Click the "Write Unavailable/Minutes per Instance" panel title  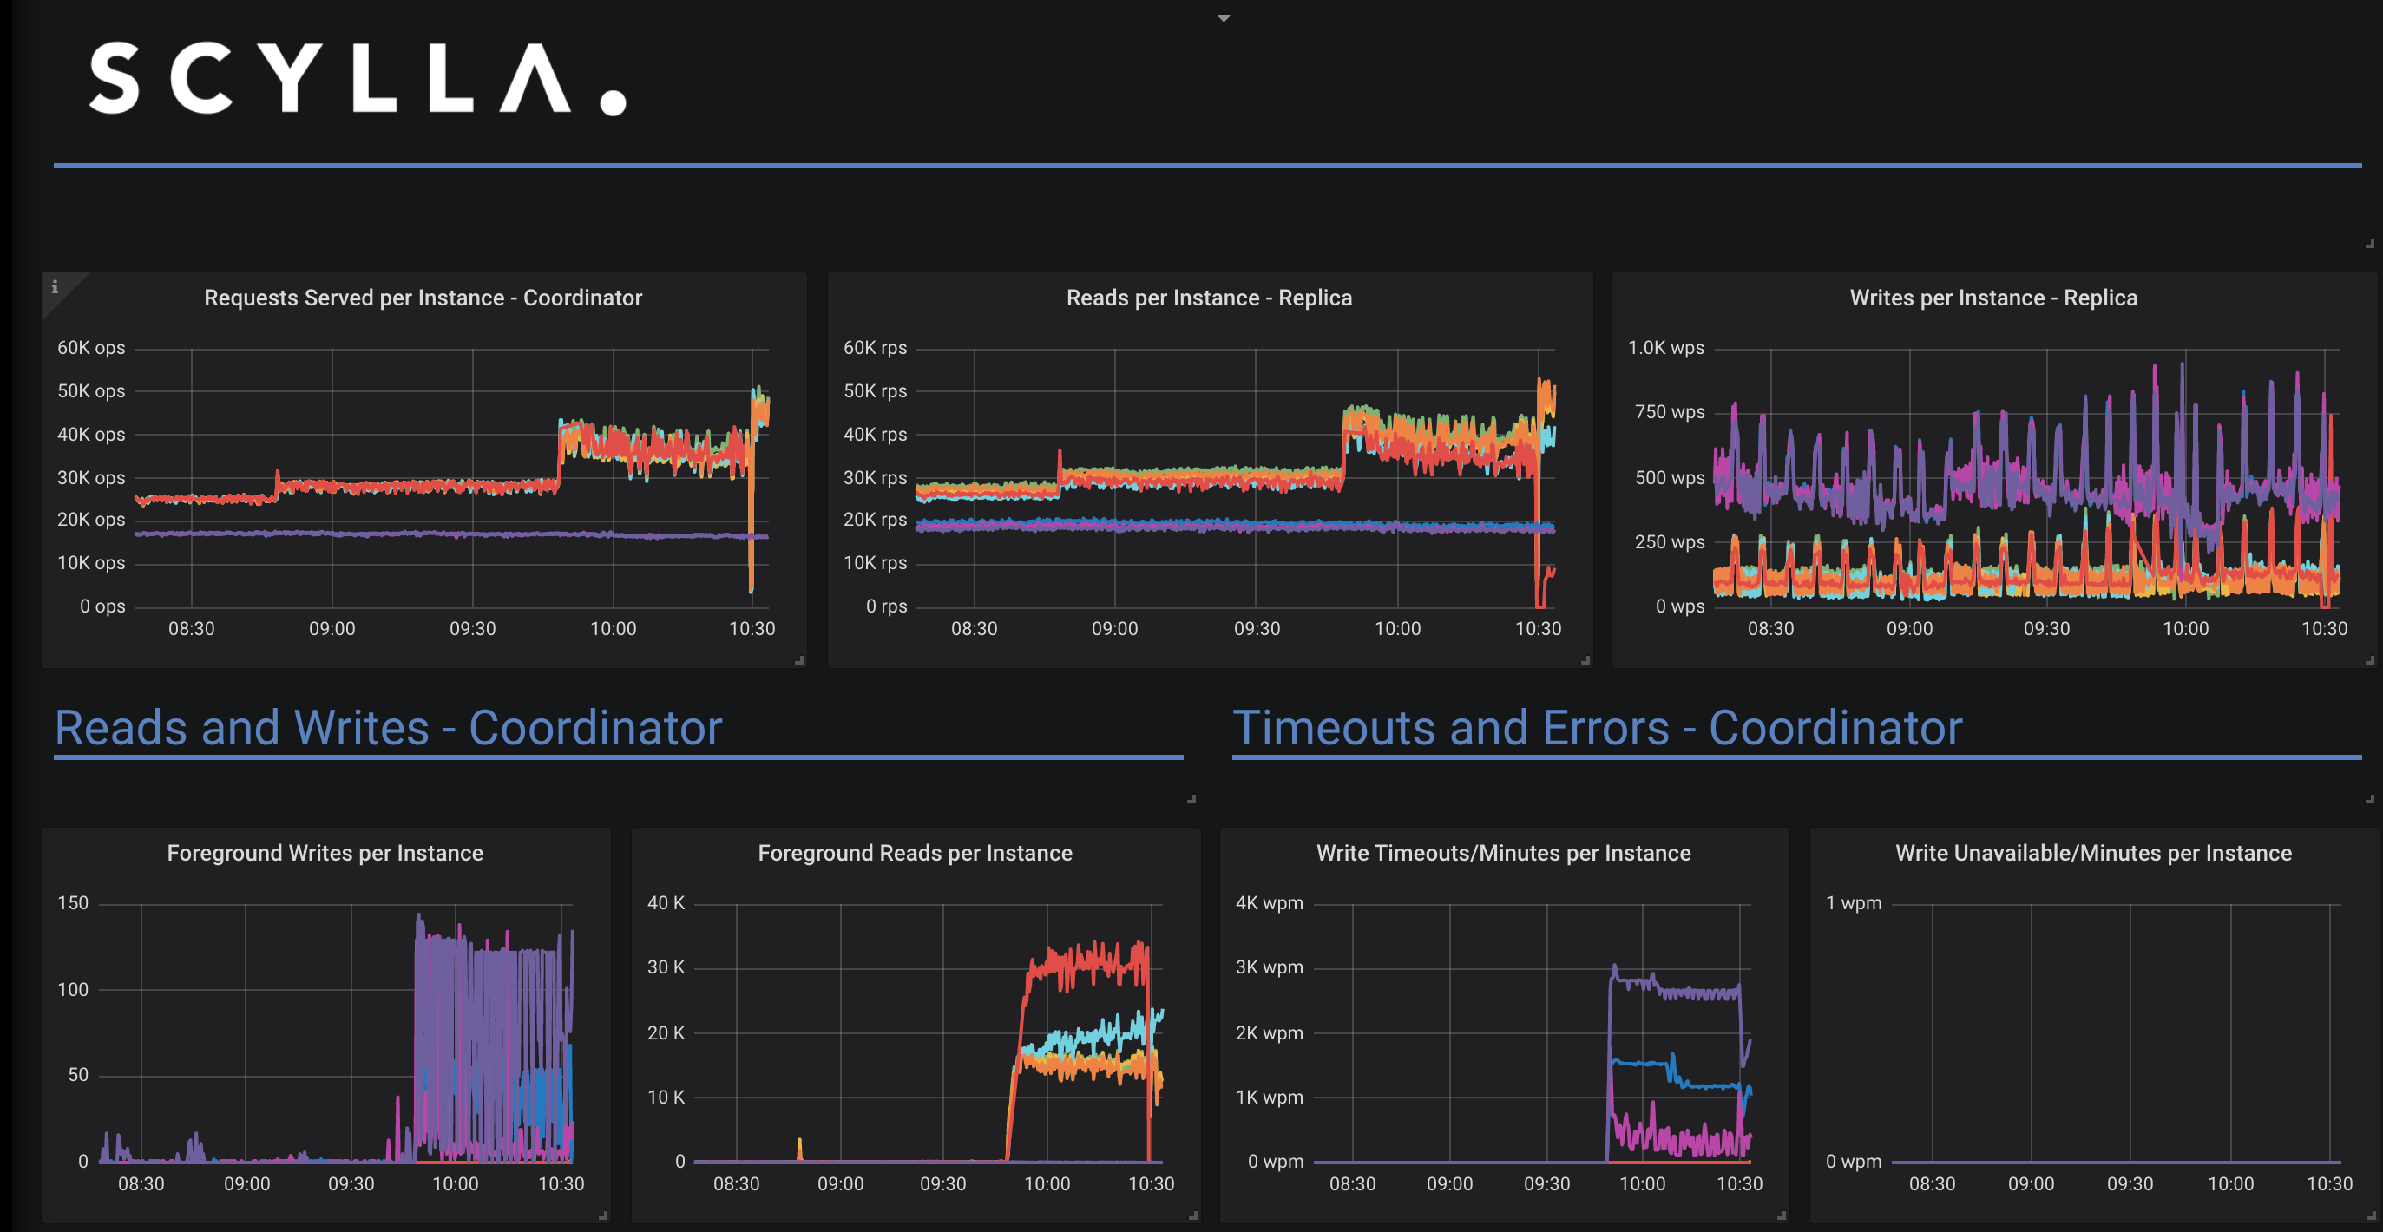point(2091,853)
